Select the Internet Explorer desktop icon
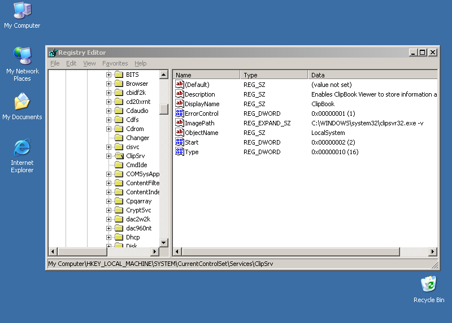This screenshot has height=323, width=452. [x=22, y=156]
